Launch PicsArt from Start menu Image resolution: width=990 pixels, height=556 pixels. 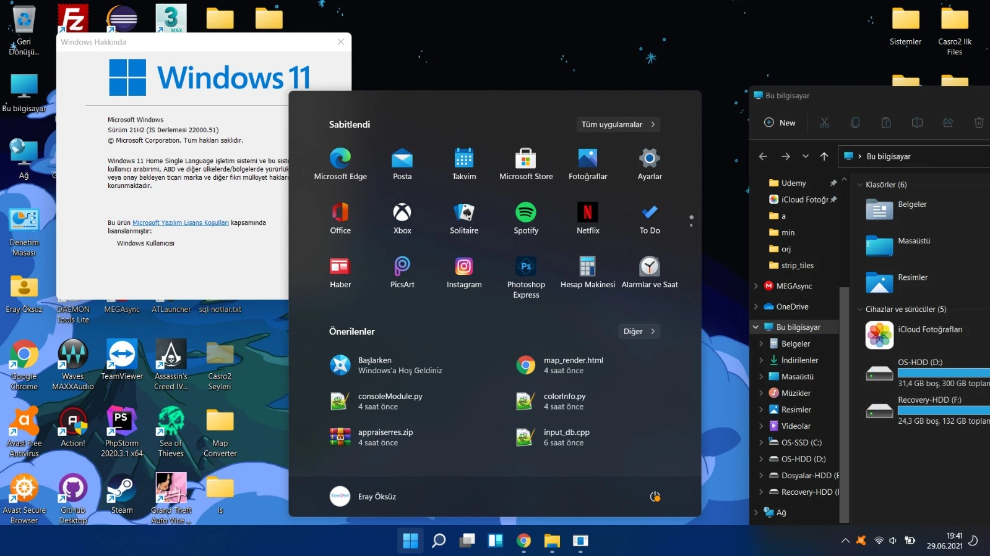402,272
